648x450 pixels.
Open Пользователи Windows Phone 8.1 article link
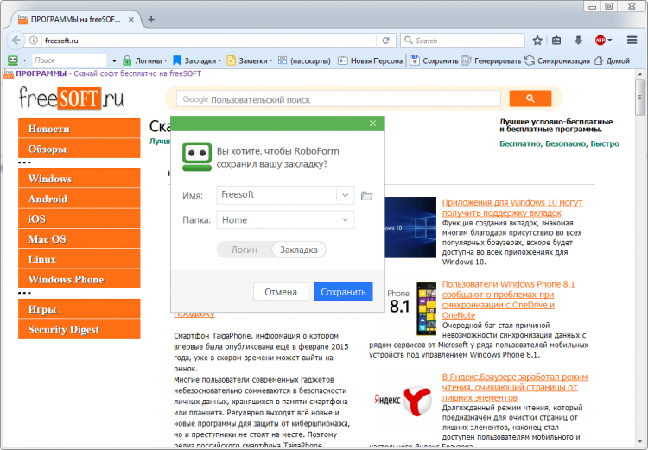click(508, 300)
